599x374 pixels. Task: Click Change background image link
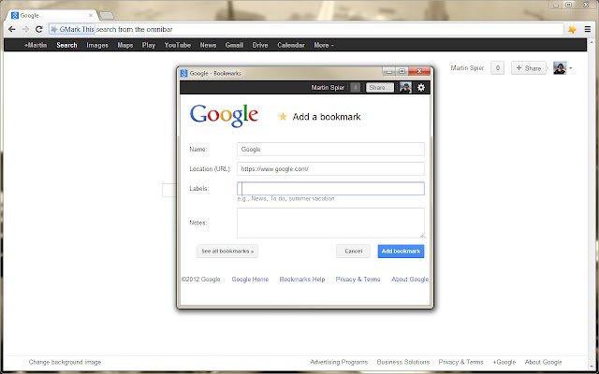coord(65,362)
